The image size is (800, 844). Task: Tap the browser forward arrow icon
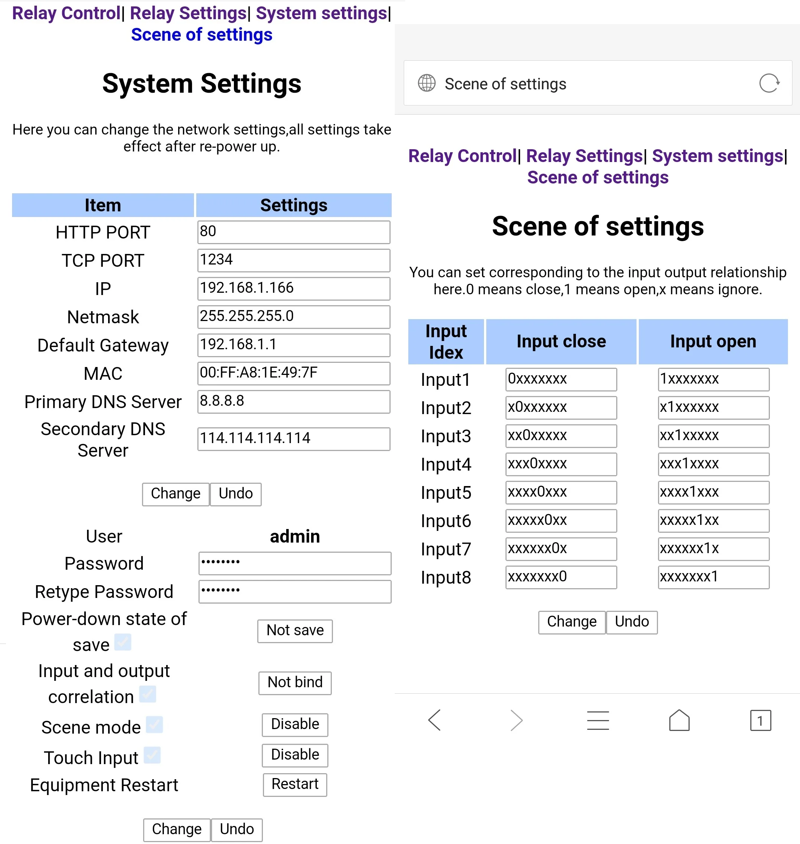(516, 720)
